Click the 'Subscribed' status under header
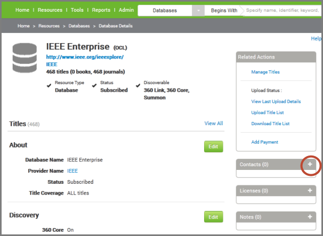The height and width of the screenshot is (236, 323). point(114,90)
